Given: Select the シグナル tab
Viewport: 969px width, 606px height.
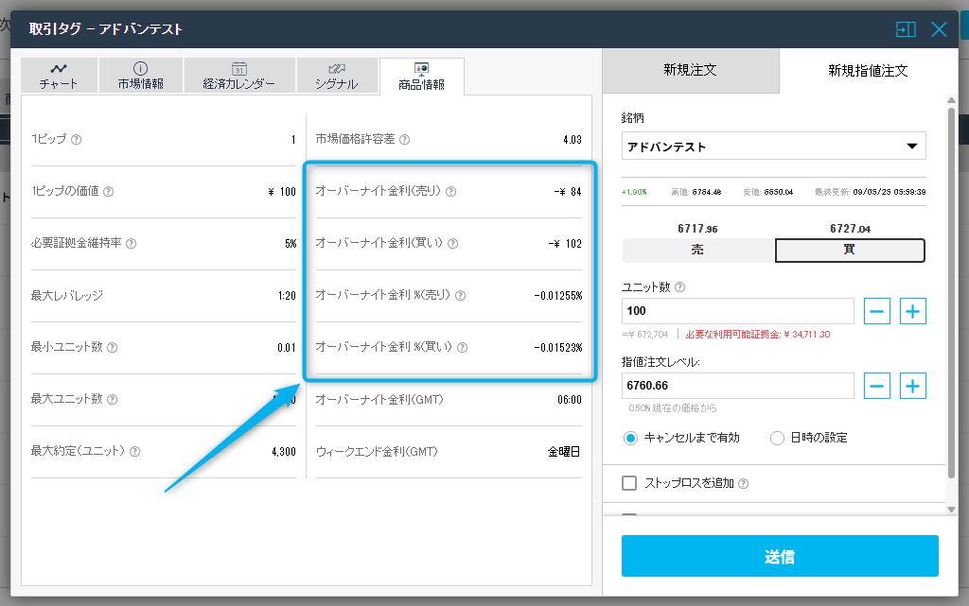Looking at the screenshot, I should [337, 76].
